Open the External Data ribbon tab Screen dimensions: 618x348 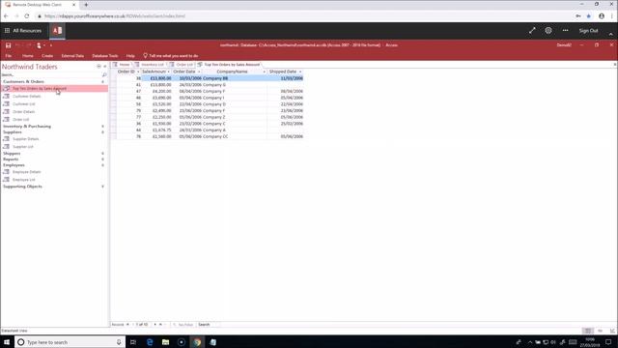72,56
